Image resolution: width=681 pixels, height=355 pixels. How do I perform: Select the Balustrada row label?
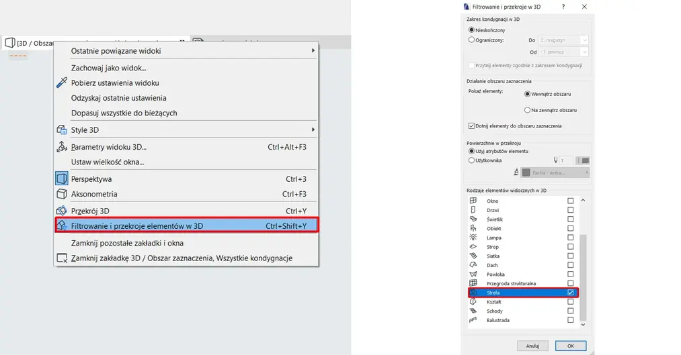(498, 320)
